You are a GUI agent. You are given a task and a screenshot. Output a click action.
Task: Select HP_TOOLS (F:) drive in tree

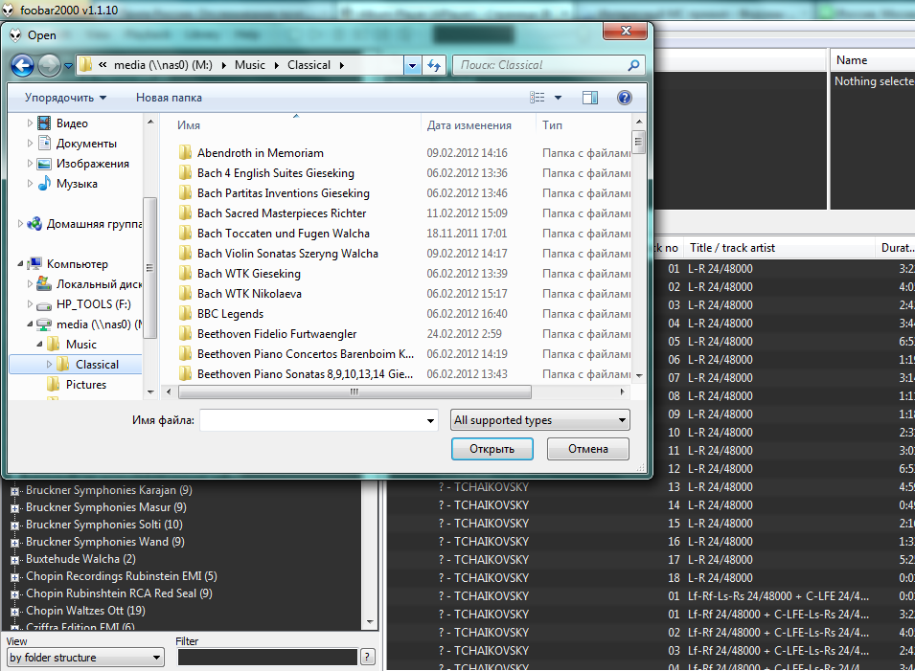click(93, 304)
